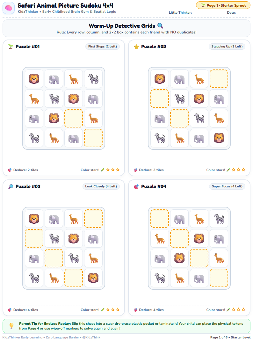
Task: Click the first Color stars star in Puzzle #01
Action: (108, 170)
